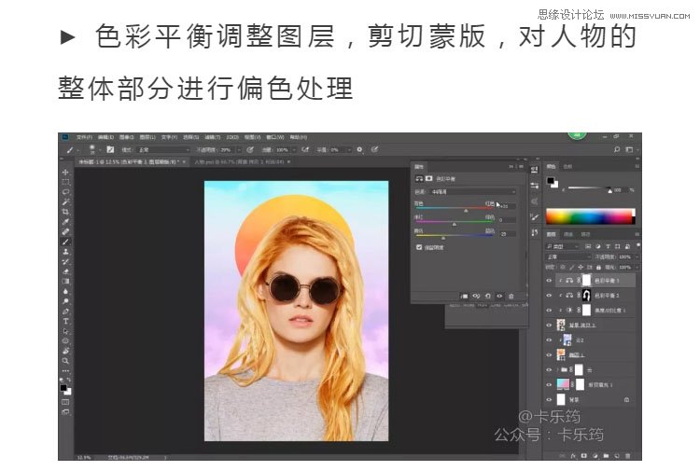Select the Type tool

(x=65, y=321)
